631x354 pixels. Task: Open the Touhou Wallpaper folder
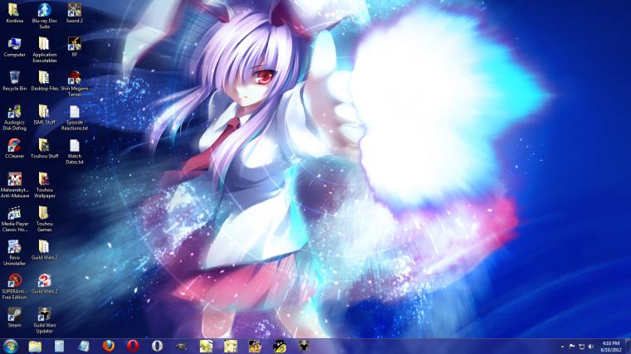(44, 185)
